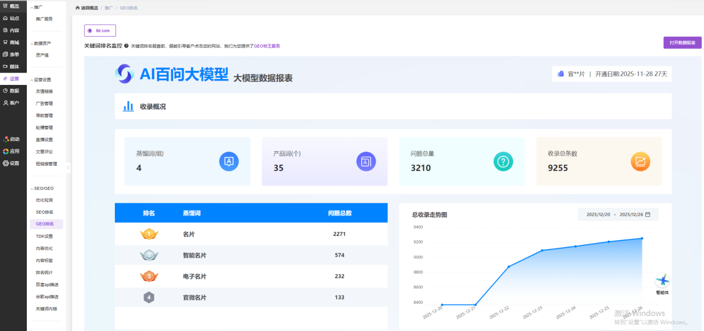
Task: Open the TDK设置 menu item
Action: [46, 236]
